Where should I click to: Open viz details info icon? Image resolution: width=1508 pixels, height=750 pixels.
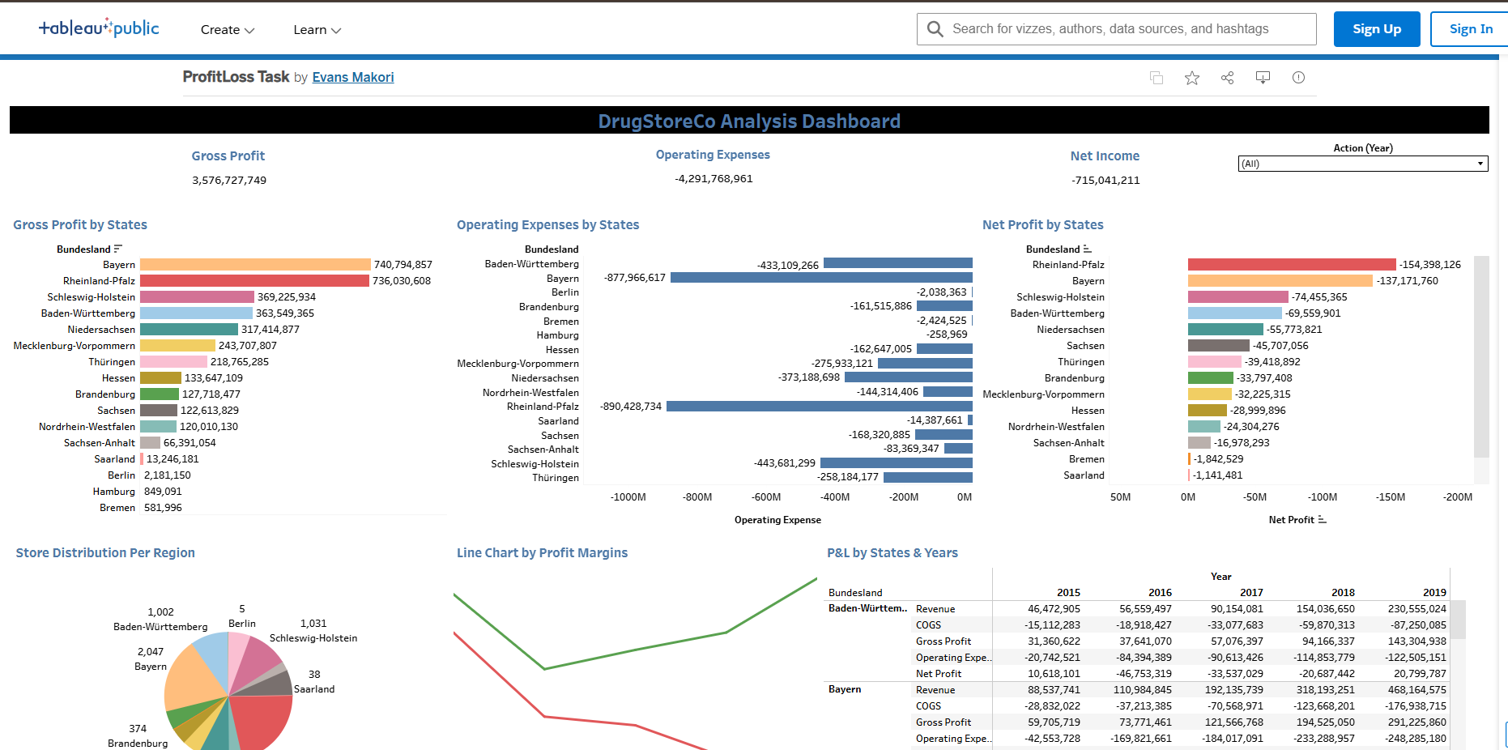tap(1298, 78)
